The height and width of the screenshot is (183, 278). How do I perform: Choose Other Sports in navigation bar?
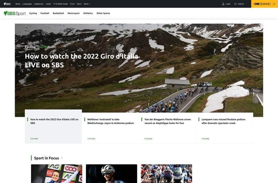(103, 13)
